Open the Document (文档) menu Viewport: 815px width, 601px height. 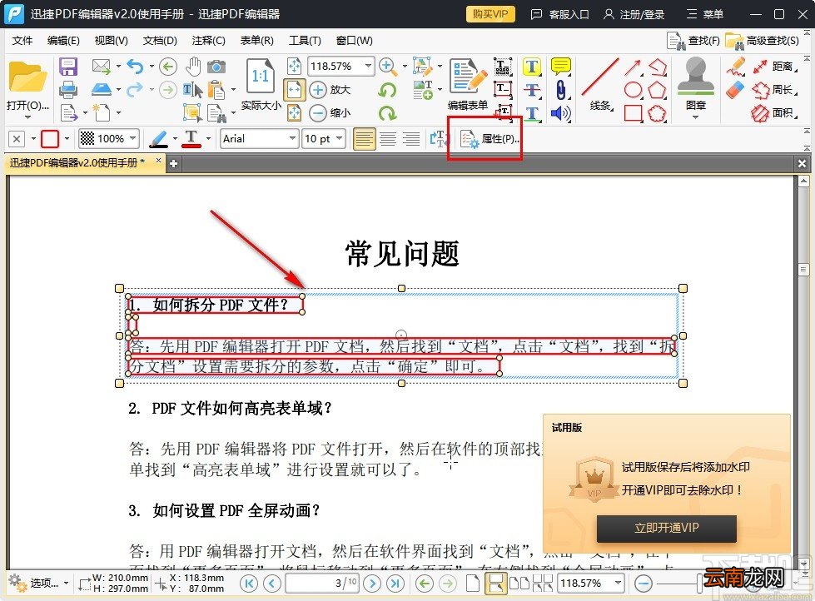pyautogui.click(x=160, y=41)
